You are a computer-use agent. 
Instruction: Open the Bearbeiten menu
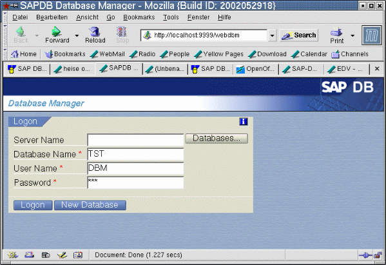(x=52, y=17)
